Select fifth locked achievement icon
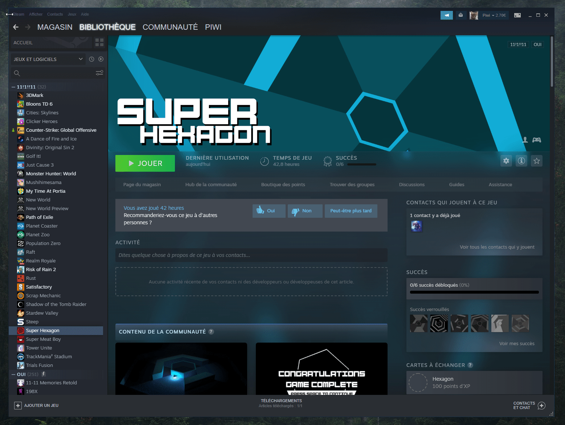565x425 pixels. 500,323
